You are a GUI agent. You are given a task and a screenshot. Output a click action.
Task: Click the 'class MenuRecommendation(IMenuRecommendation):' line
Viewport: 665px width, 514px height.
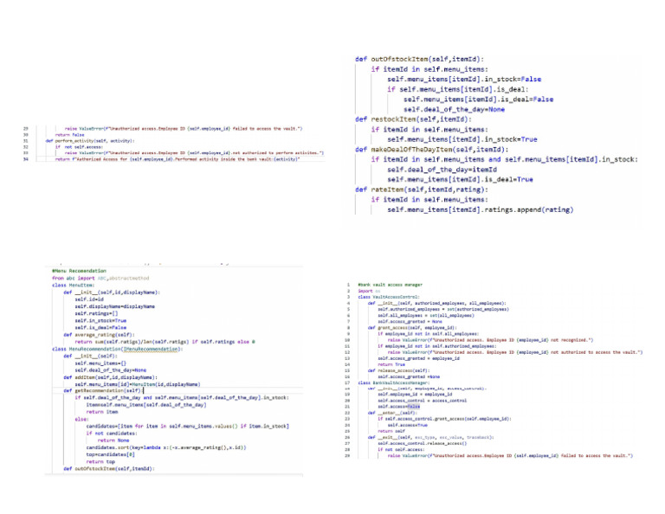[x=117, y=350]
